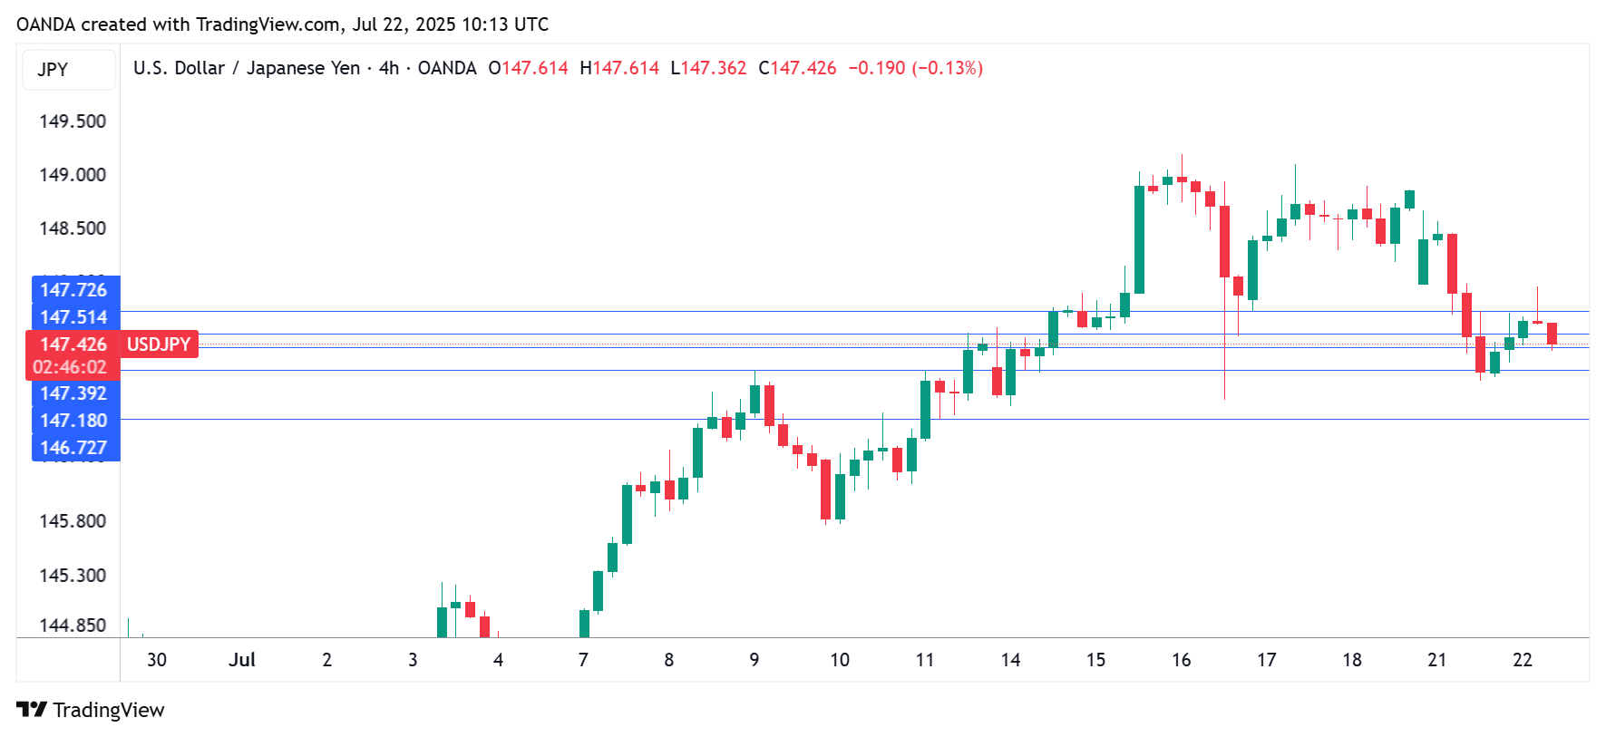Screen dimensions: 1606x737
Task: Click the OANDA created with TradingView.com header
Action: (282, 24)
